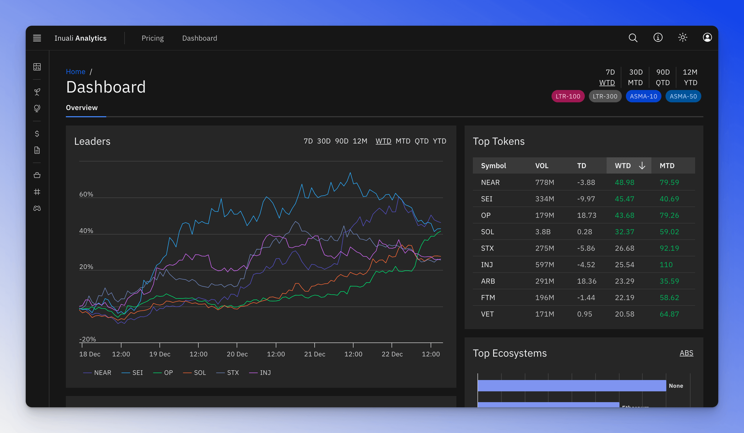This screenshot has width=744, height=433.
Task: Select the sidebar sprout plant icon
Action: pos(37,92)
